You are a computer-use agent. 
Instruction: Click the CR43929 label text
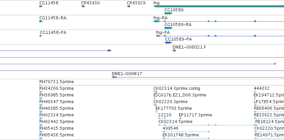(136, 3)
